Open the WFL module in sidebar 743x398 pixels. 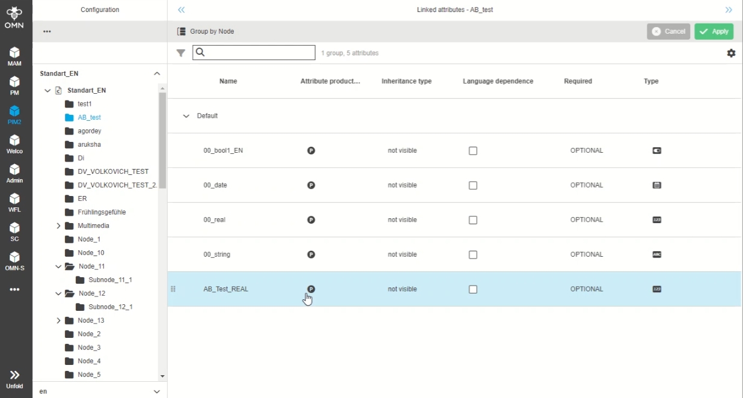[14, 203]
